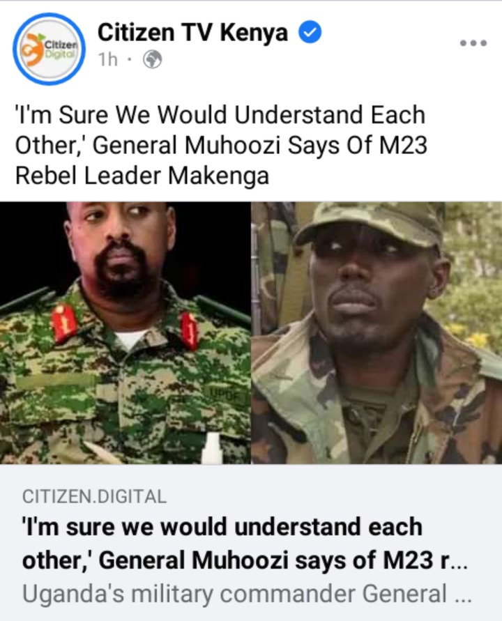502x621 pixels.
Task: Click the globe public-audience icon
Action: pyautogui.click(x=153, y=60)
